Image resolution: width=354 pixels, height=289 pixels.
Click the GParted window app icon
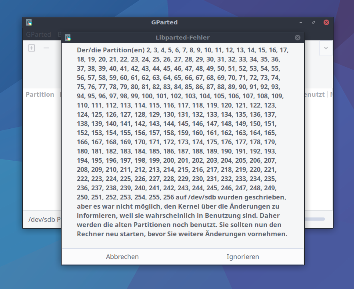(29, 22)
